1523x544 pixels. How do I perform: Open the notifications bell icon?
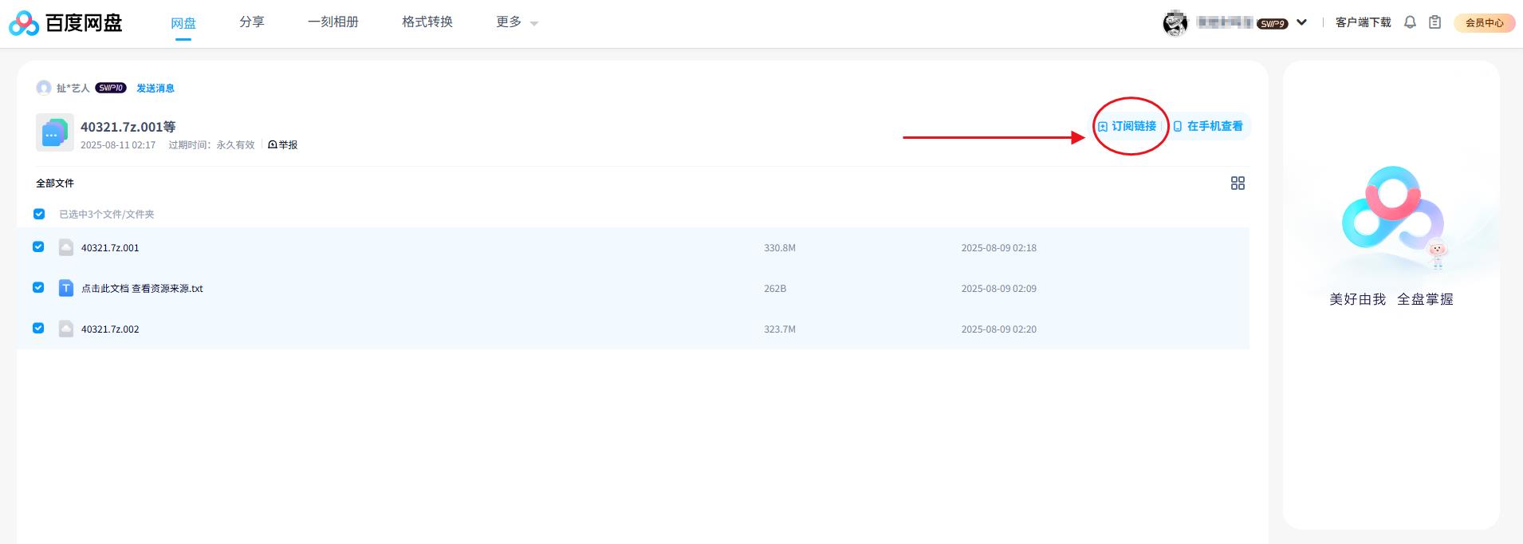(1410, 22)
